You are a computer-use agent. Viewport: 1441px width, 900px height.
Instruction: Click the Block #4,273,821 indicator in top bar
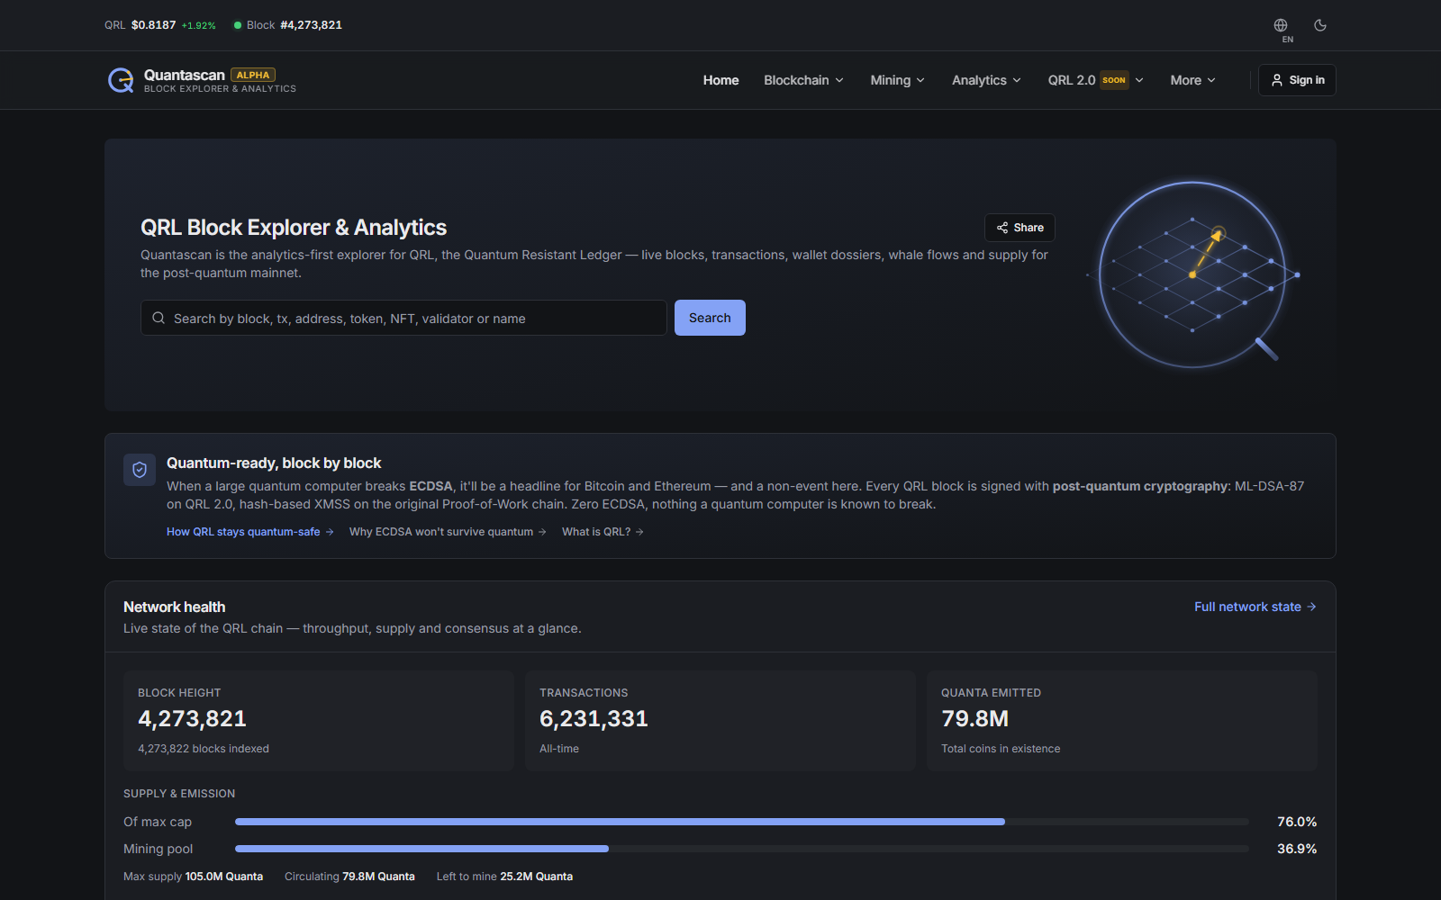[288, 25]
